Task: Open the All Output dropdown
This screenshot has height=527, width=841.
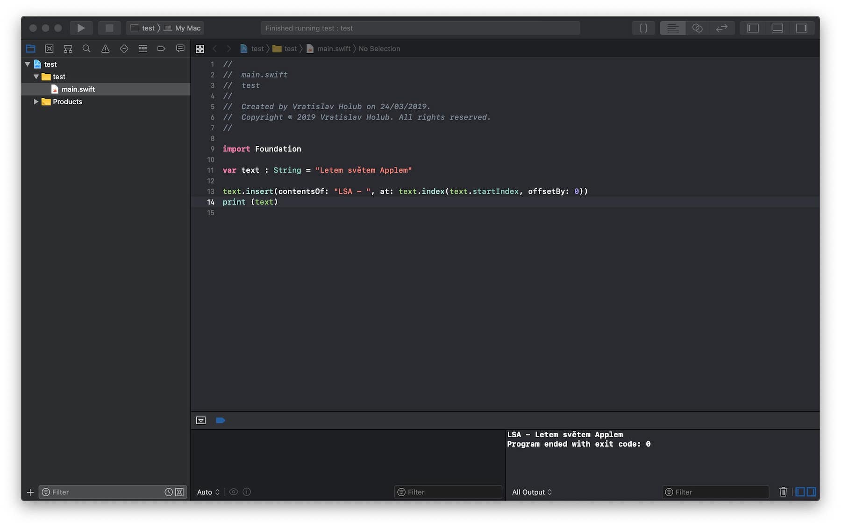Action: point(532,492)
